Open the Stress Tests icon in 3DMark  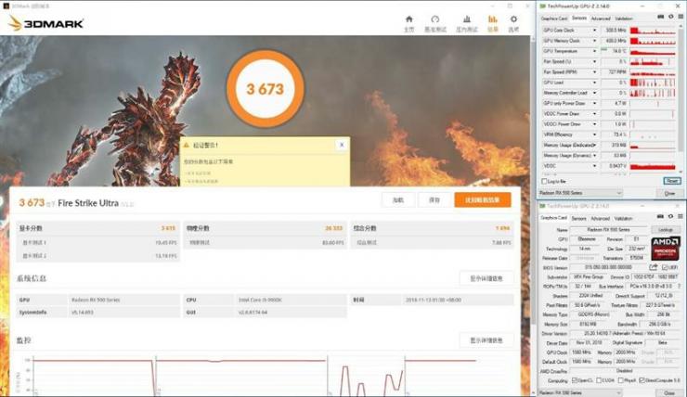pyautogui.click(x=467, y=19)
